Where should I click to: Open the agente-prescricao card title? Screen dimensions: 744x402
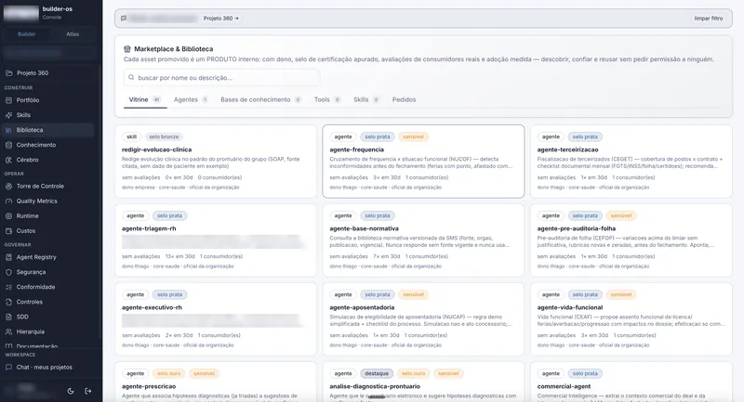(149, 386)
